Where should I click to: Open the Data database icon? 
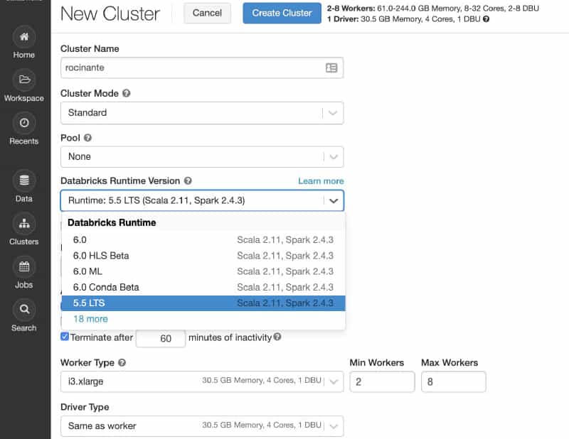tap(24, 180)
